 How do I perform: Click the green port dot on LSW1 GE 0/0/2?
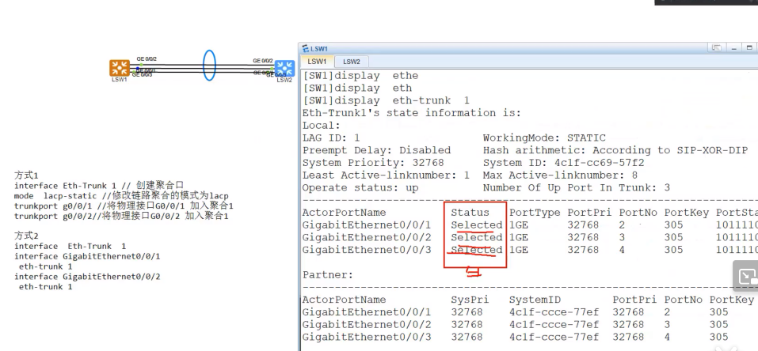click(141, 64)
